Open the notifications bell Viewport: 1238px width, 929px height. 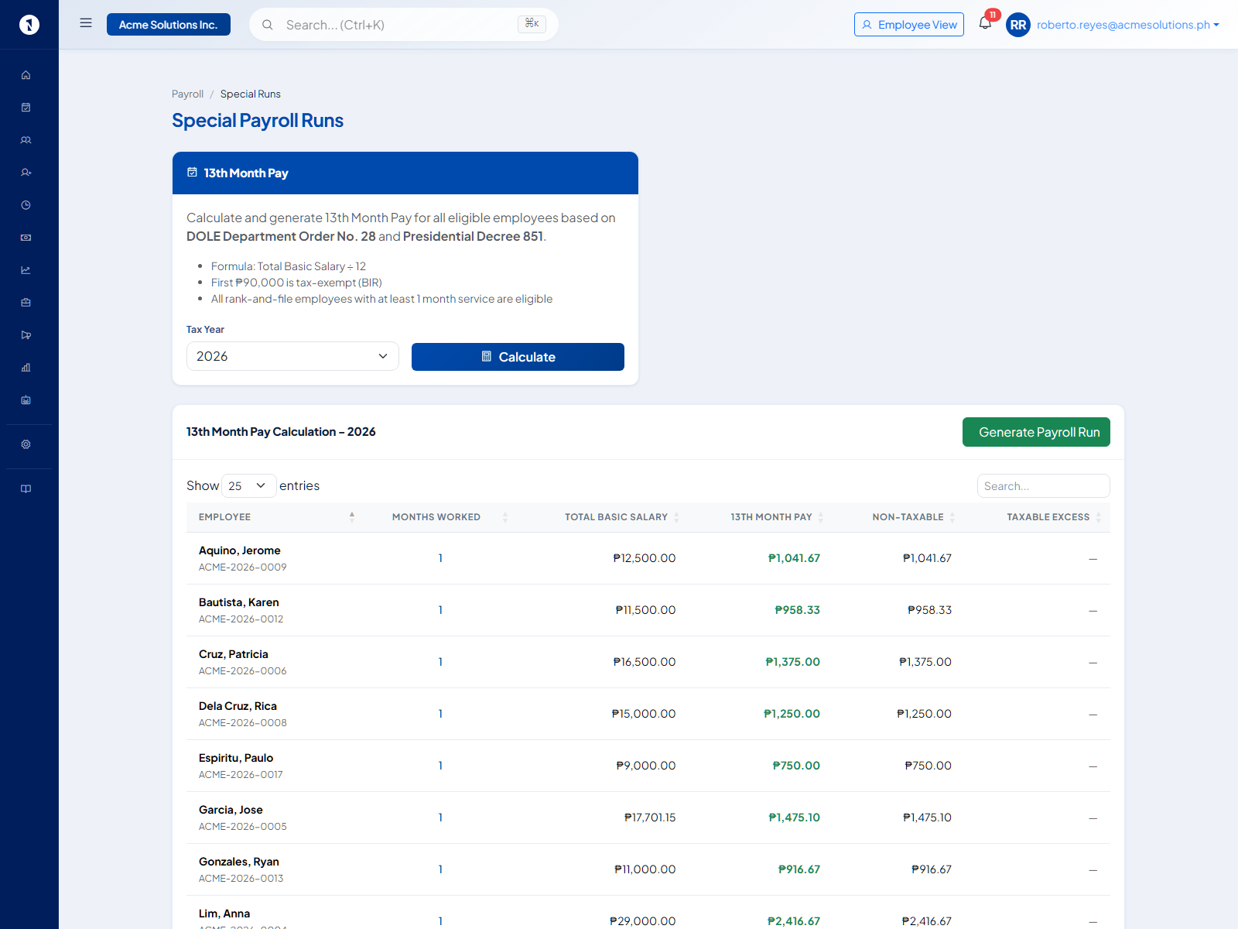click(x=985, y=23)
